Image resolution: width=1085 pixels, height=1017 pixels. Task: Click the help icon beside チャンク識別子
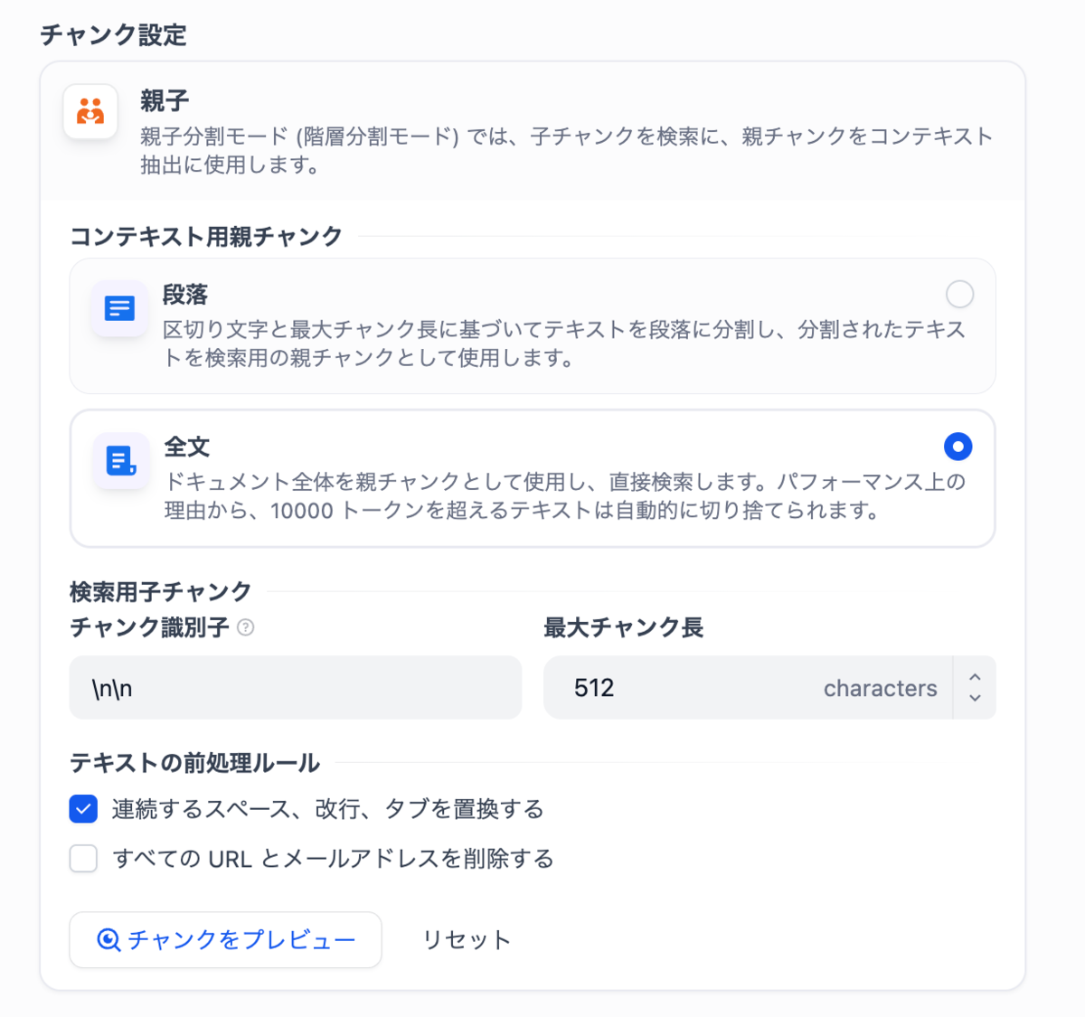pos(246,627)
